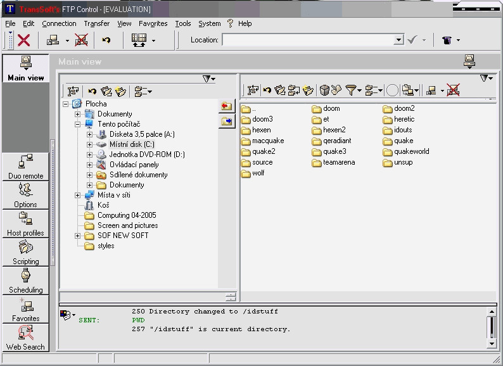Switch to Duo remote view

[x=26, y=167]
